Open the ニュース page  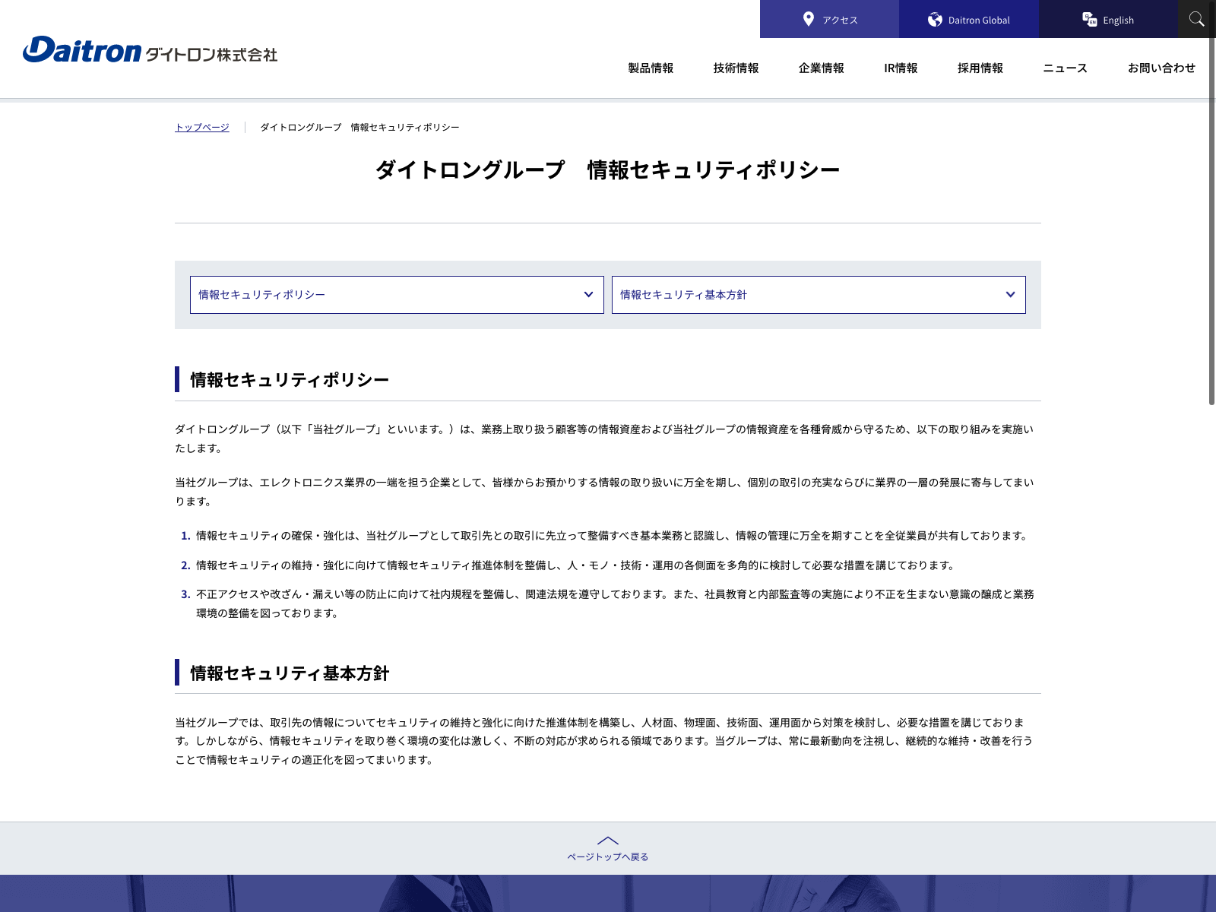[1065, 68]
